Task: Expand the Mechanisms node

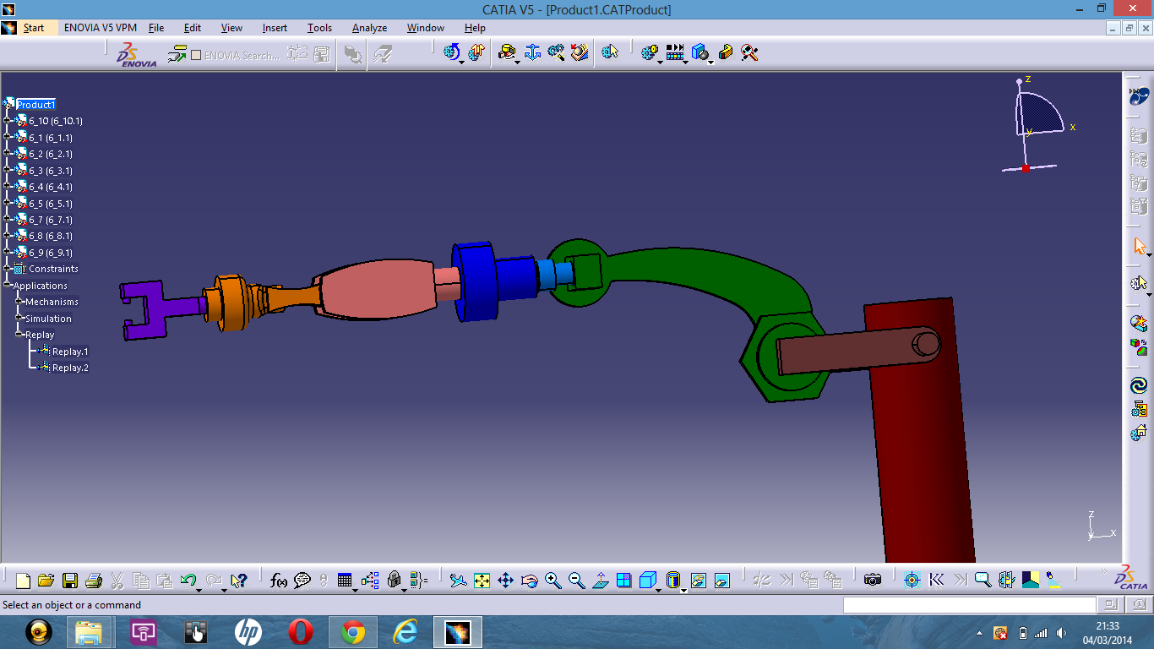Action: click(19, 302)
